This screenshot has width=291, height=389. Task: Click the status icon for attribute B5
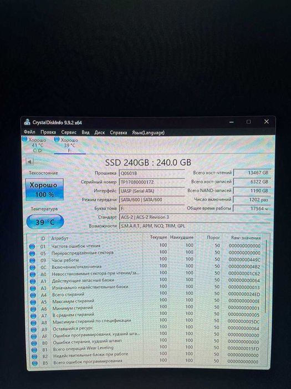click(x=35, y=363)
